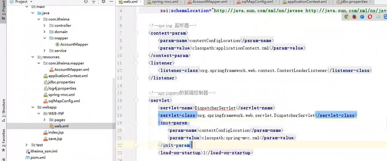The image size is (387, 161).
Task: Click the Project panel settings gear
Action: pyautogui.click(x=103, y=2)
